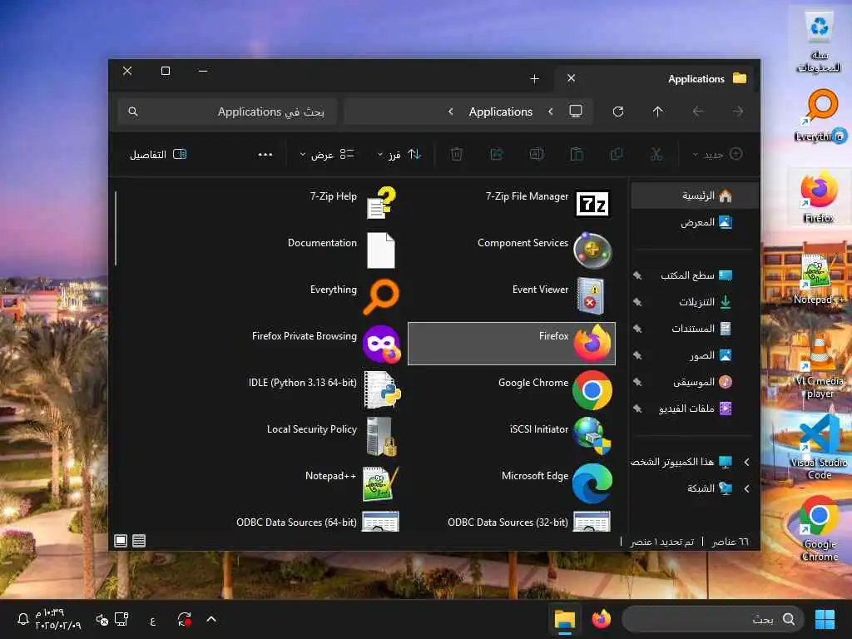The image size is (852, 639).
Task: Open Videos (ملفات الفيديو) quick access item
Action: (695, 409)
